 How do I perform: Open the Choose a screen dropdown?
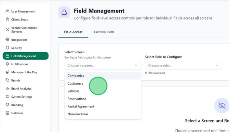(x=103, y=65)
